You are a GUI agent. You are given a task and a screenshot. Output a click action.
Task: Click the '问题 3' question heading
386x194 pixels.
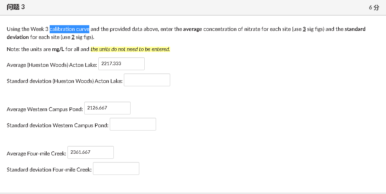point(16,7)
